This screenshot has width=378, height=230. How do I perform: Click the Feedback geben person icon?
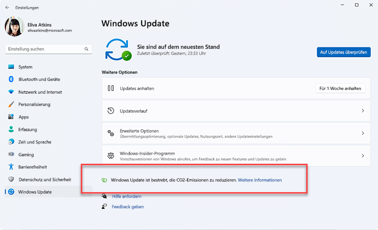pyautogui.click(x=104, y=206)
